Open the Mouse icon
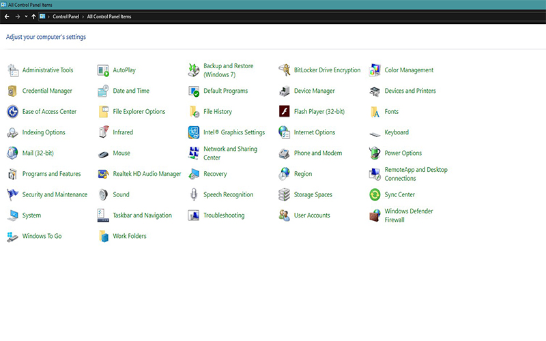Screen dimensions: 546x341 [x=103, y=154]
